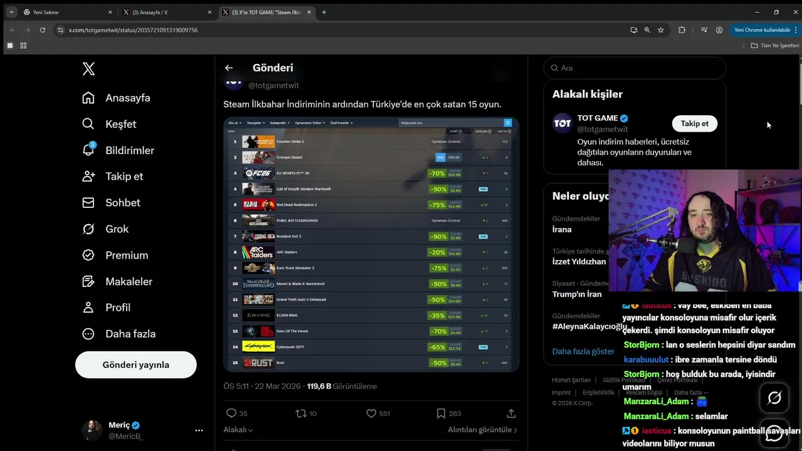Open Premium page

click(115, 255)
